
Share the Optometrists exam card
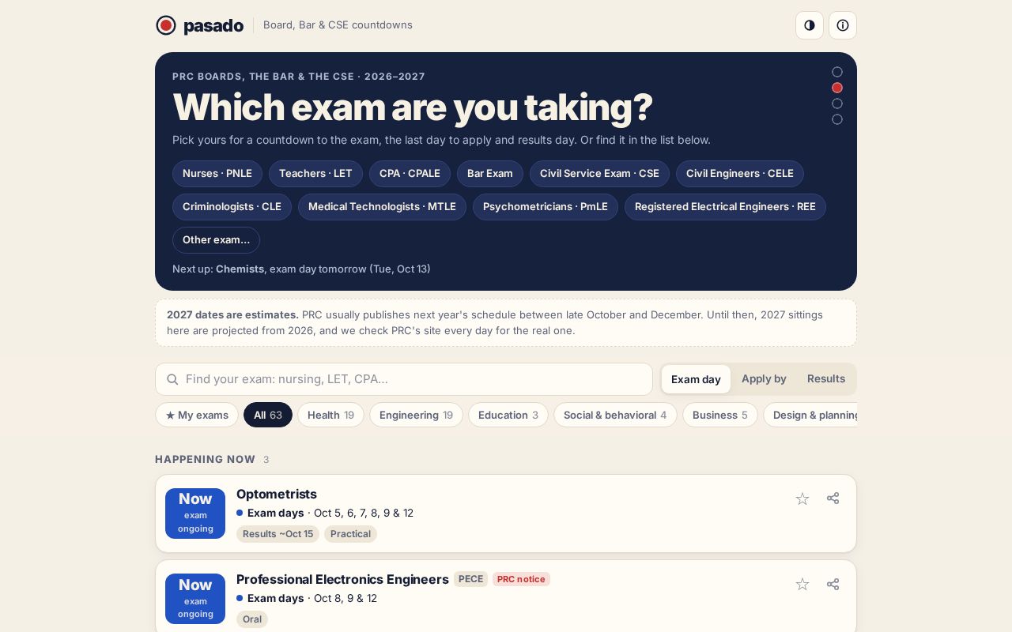833,498
